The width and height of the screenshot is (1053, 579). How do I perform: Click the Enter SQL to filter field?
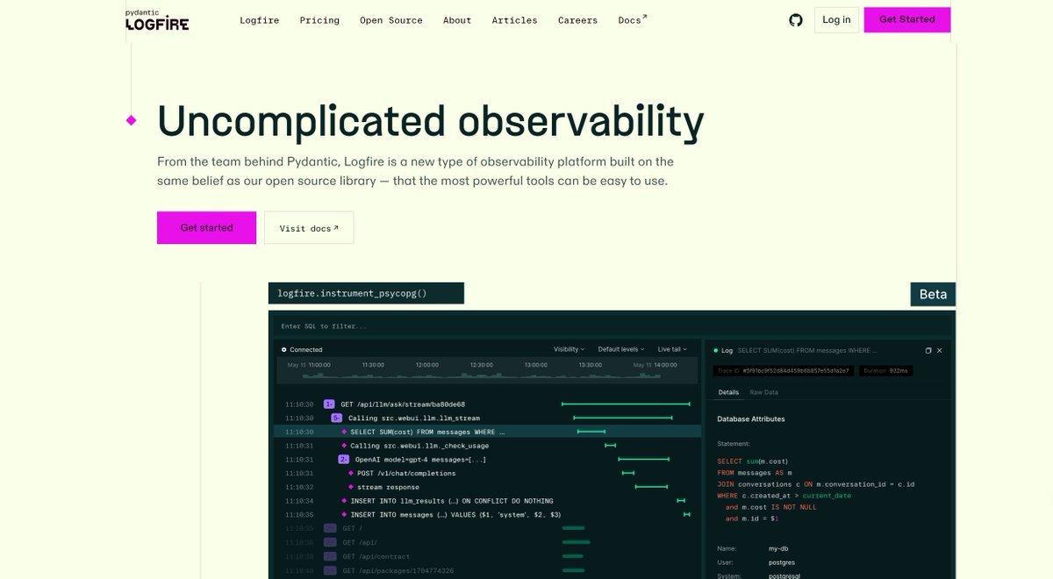[x=484, y=326]
